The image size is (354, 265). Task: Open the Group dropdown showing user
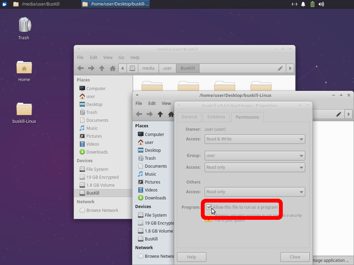[x=255, y=156]
